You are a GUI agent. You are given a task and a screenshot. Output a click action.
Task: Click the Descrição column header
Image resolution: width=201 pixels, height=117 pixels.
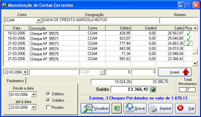pos(54,28)
